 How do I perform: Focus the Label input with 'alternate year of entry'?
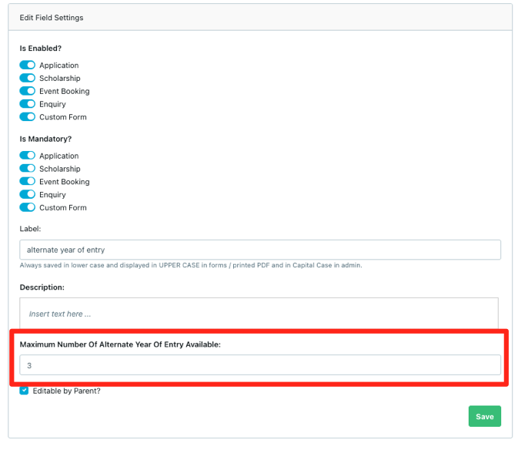[259, 250]
